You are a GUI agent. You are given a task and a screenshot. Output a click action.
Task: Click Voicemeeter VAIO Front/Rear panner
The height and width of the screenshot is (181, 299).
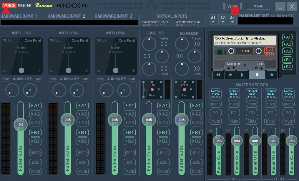pyautogui.click(x=152, y=90)
